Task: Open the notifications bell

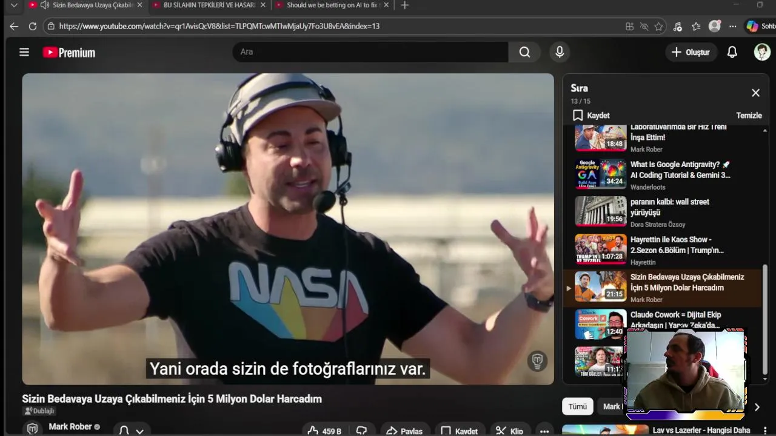Action: [732, 52]
